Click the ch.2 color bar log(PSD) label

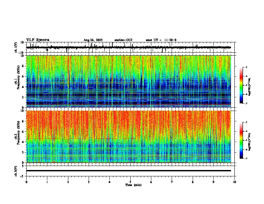click(x=250, y=142)
